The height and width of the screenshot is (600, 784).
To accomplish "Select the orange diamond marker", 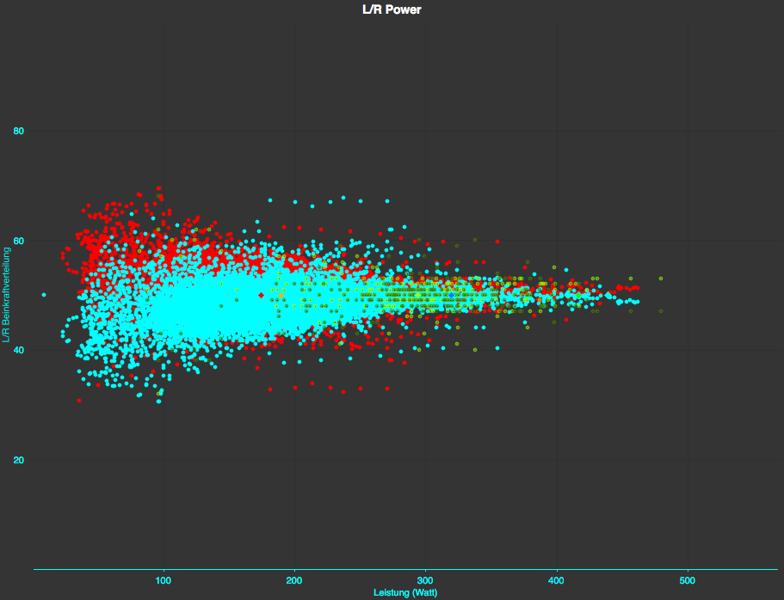I will tap(281, 295).
